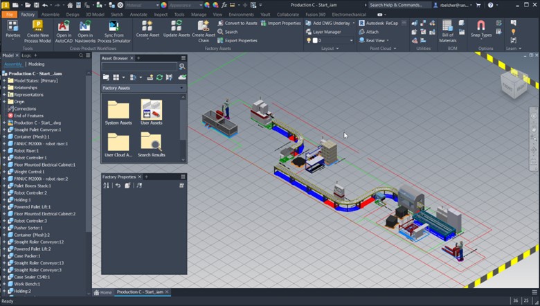Click Sync From Process Simulator
Screen dimensions: 540x306
click(114, 32)
